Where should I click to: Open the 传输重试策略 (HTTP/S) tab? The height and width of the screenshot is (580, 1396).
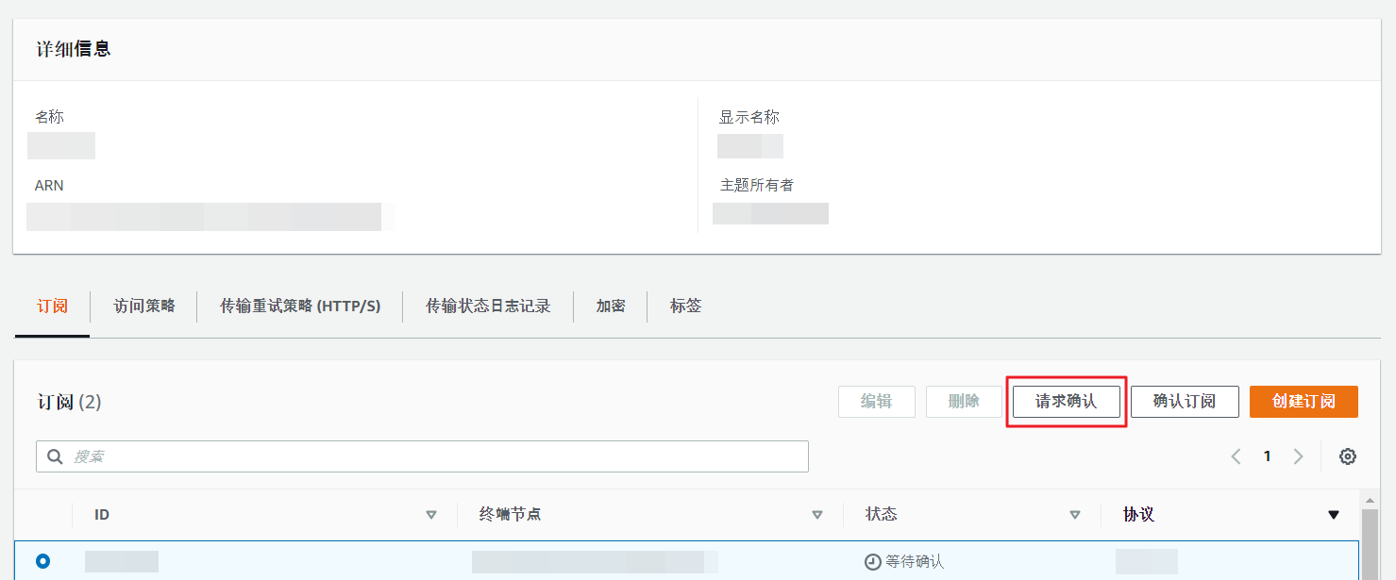pyautogui.click(x=300, y=307)
